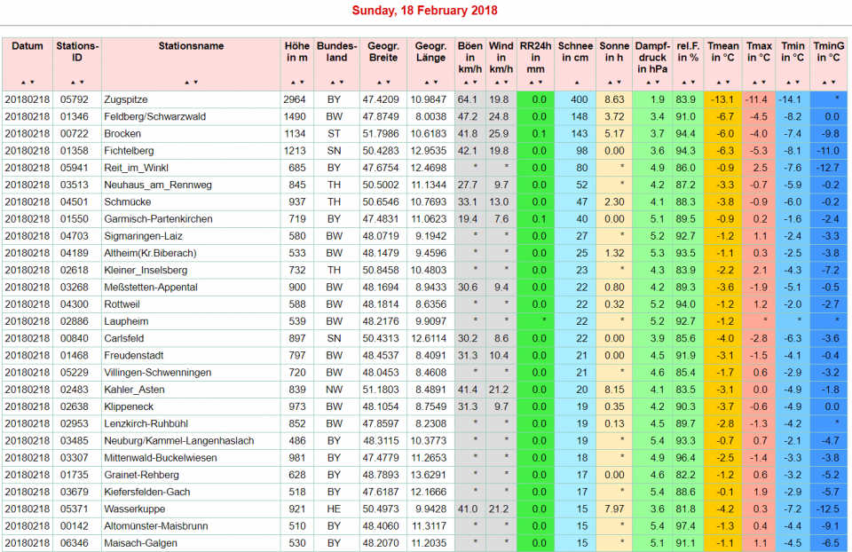The height and width of the screenshot is (552, 852).
Task: Sort Stations-ID column descending with down arrow
Action: coord(82,82)
